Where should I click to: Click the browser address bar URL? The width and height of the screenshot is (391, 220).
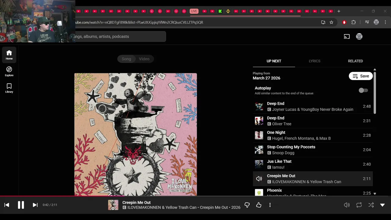[139, 22]
